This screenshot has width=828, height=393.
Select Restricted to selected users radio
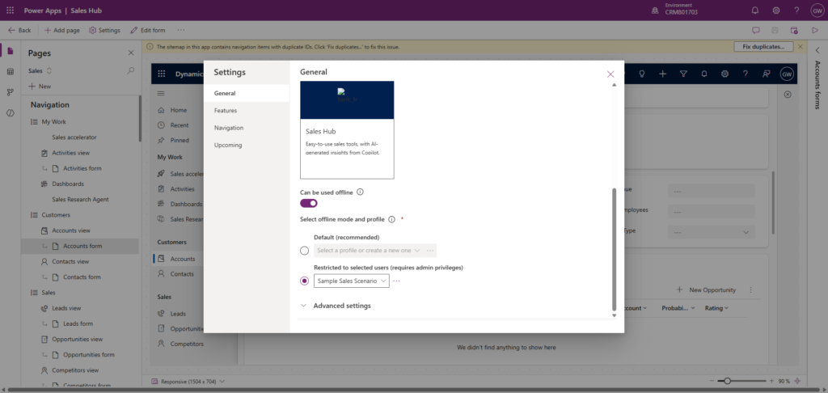point(304,281)
